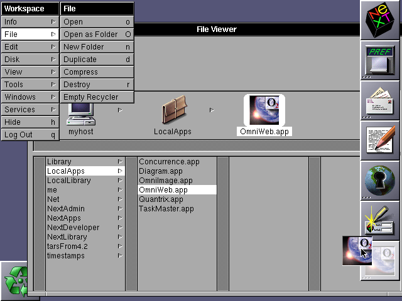This screenshot has width=402, height=301.
Task: Open the Info submenu in Workspace menu
Action: pyautogui.click(x=30, y=22)
